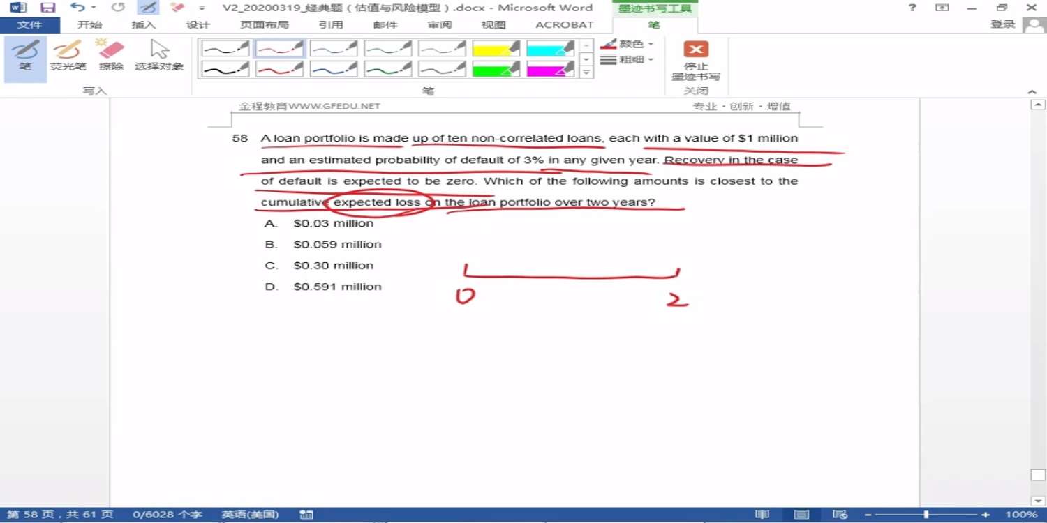Click the Word application icon in title bar

click(x=18, y=8)
